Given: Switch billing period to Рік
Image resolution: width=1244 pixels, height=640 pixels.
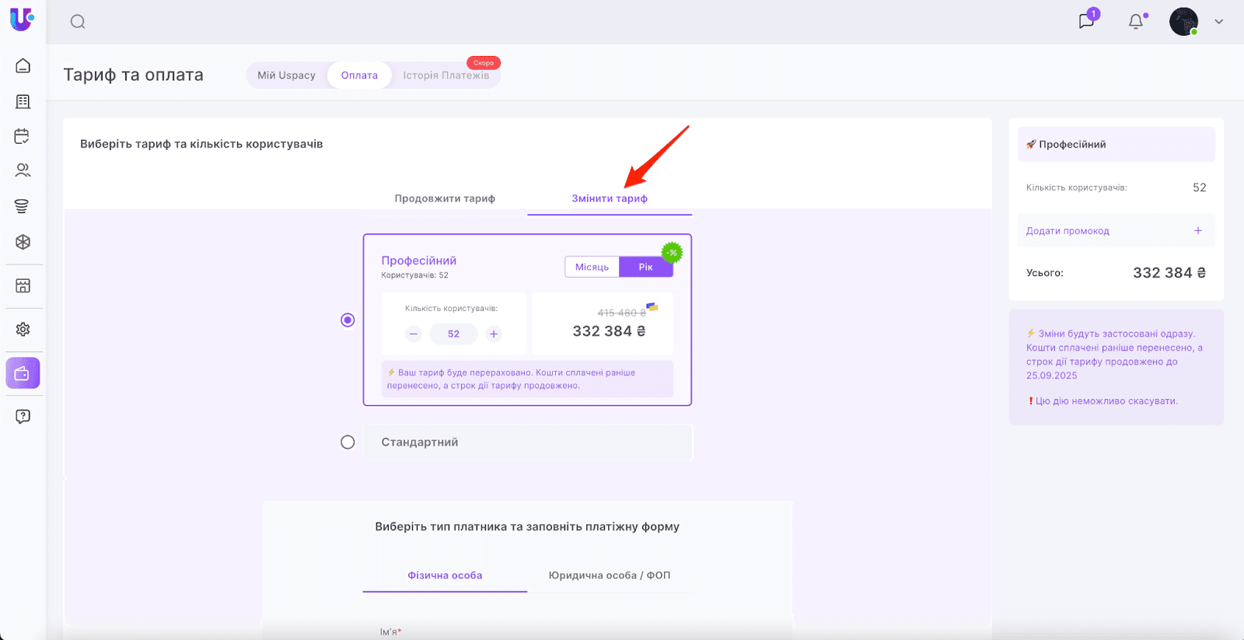Looking at the screenshot, I should coord(646,268).
